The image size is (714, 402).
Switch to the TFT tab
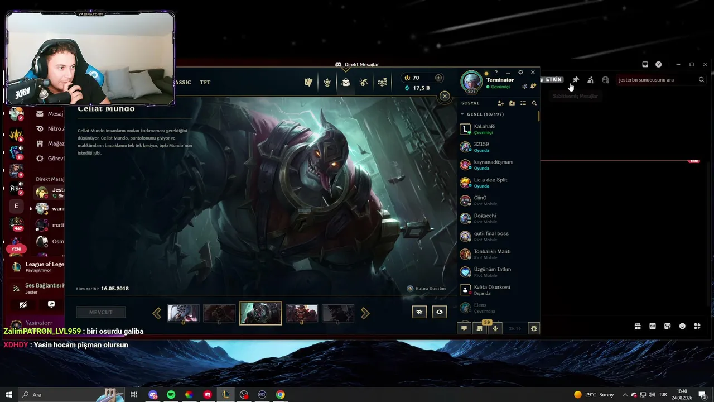[x=205, y=83]
